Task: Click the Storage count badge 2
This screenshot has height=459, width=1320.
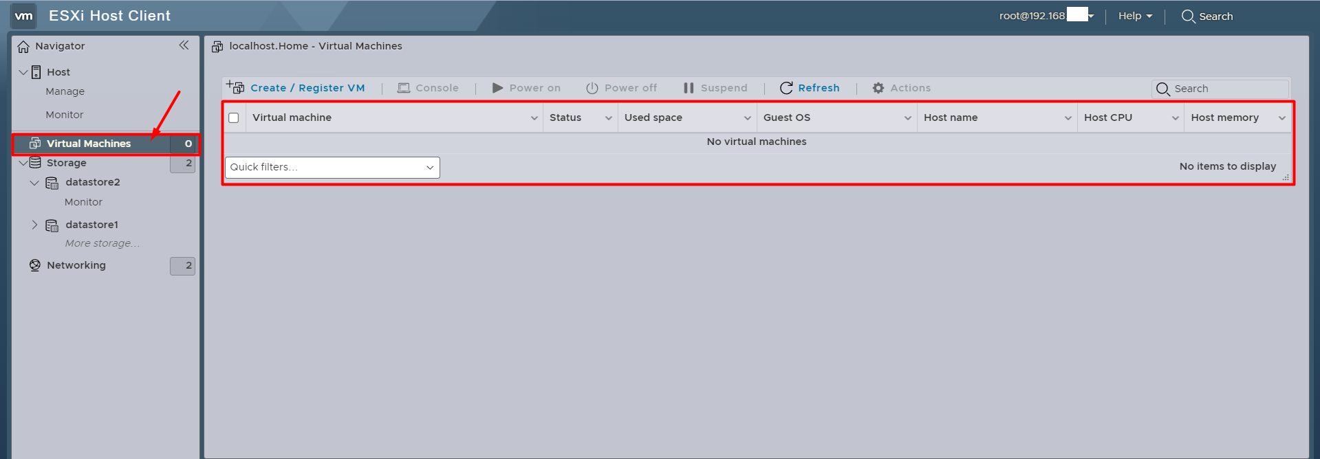Action: pos(183,163)
